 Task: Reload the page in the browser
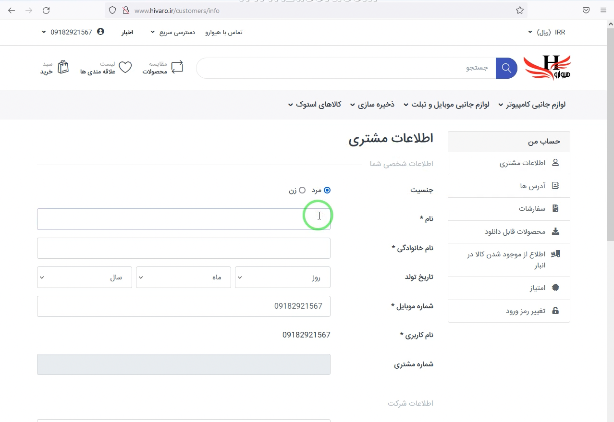(x=46, y=10)
